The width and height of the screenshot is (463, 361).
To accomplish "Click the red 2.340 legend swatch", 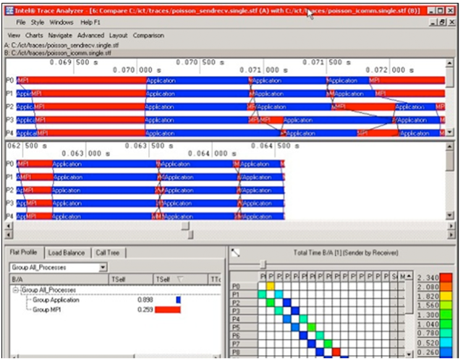I will coord(446,278).
